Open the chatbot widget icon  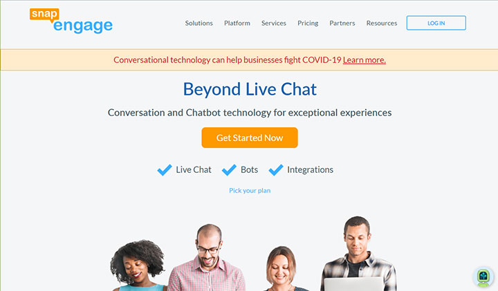click(483, 276)
